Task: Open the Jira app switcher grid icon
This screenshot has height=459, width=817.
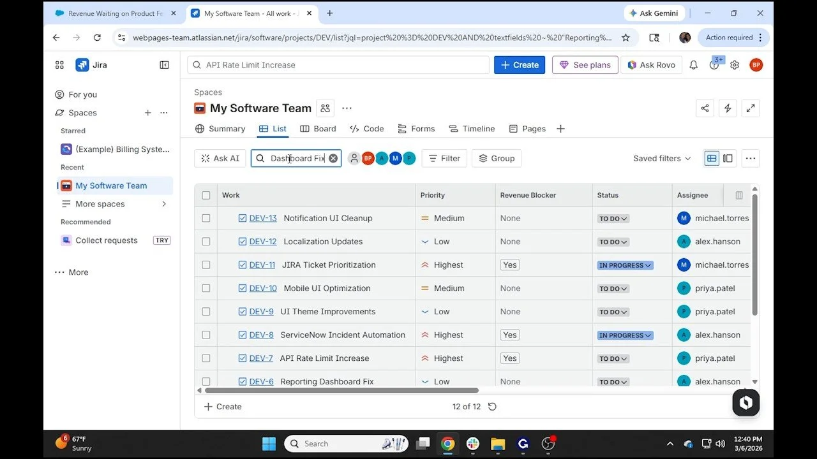Action: [59, 65]
